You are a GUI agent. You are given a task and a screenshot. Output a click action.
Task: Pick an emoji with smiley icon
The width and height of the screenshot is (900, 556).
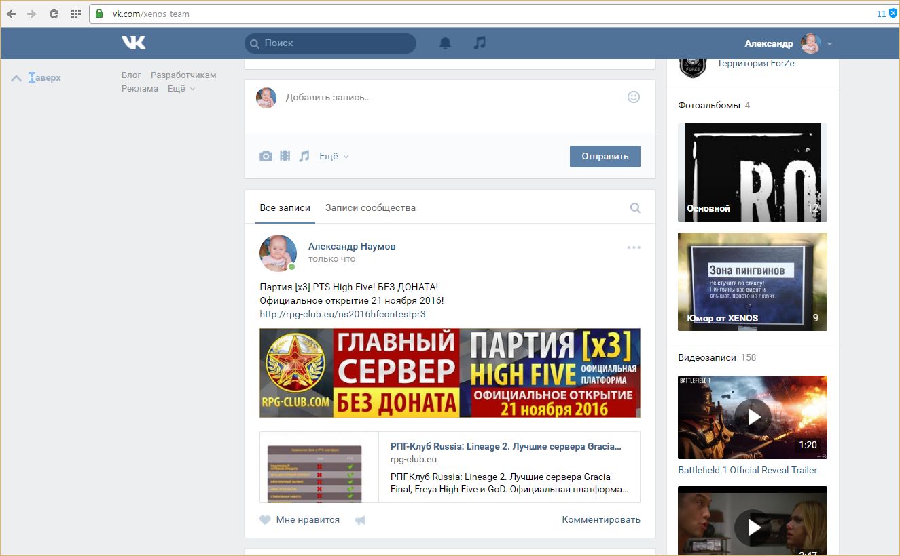click(x=633, y=97)
